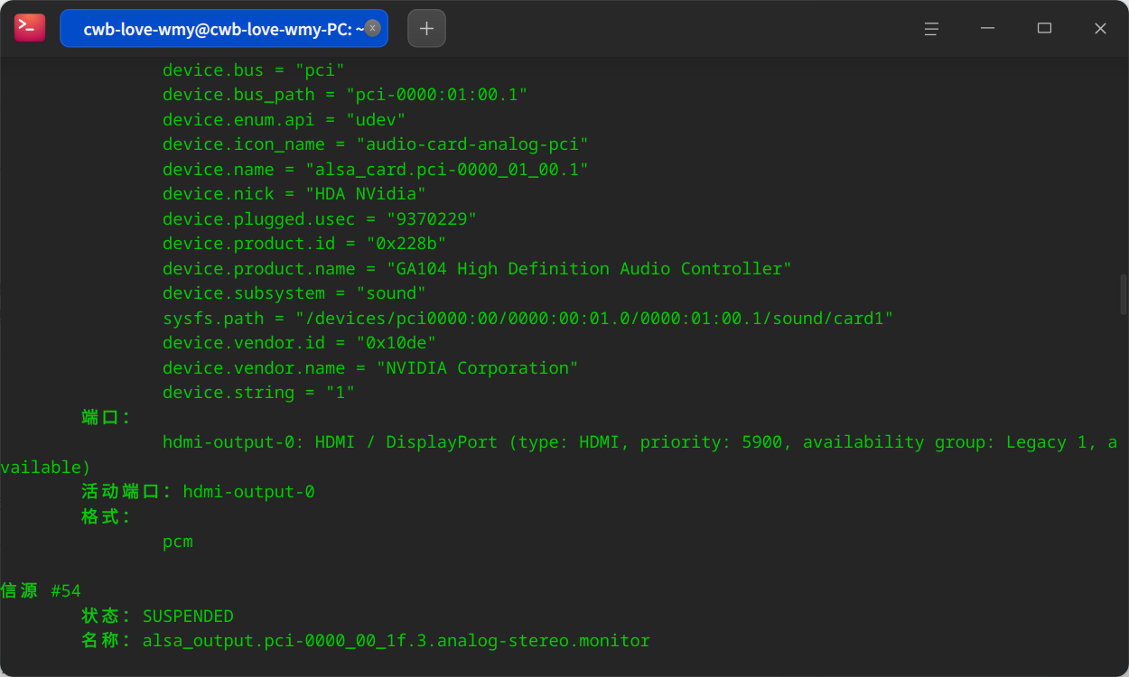Click the device.icon_name line

click(376, 144)
